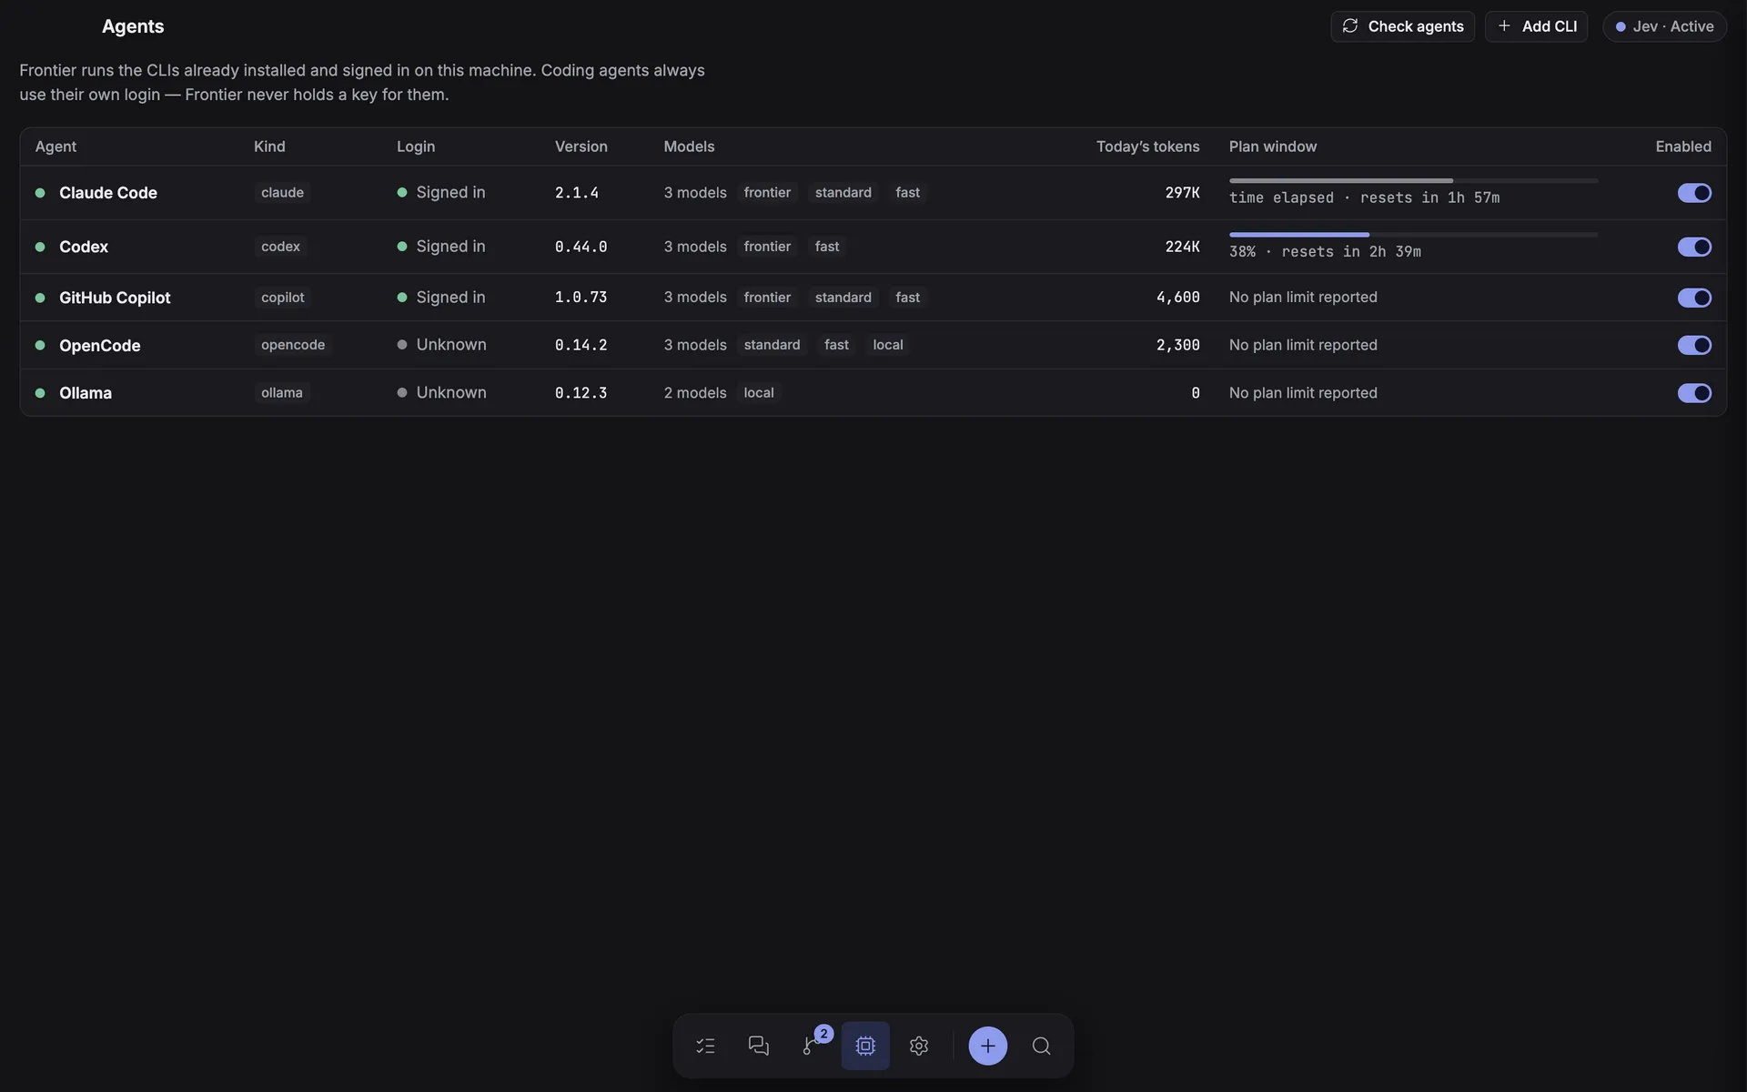1747x1092 pixels.
Task: Select the Claude Code agent row name
Action: click(108, 193)
